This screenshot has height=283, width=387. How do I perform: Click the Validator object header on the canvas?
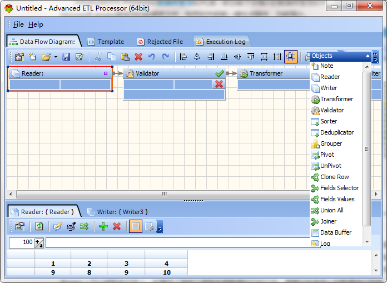[174, 73]
